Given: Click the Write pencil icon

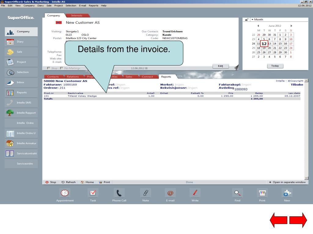Looking at the screenshot, I should (195, 193).
